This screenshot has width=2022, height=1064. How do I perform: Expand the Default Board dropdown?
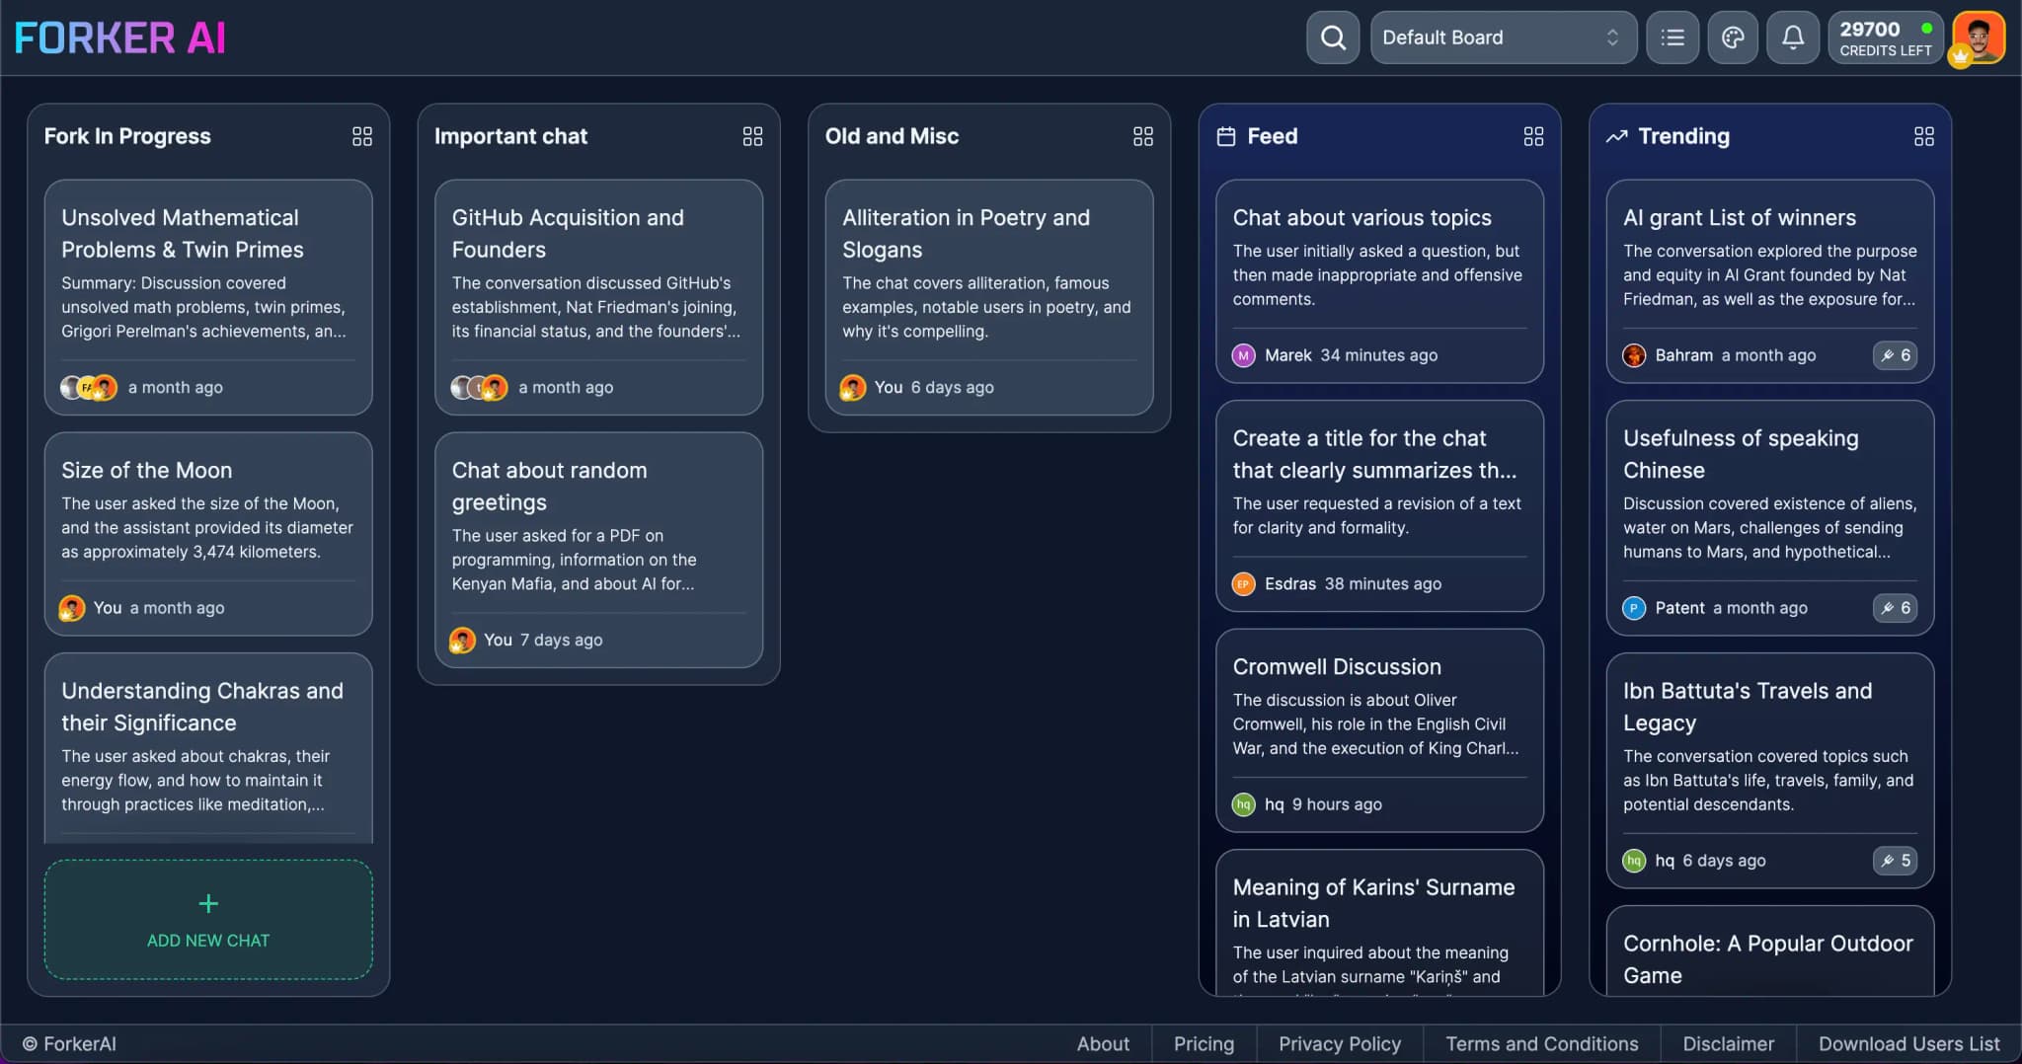tap(1503, 38)
